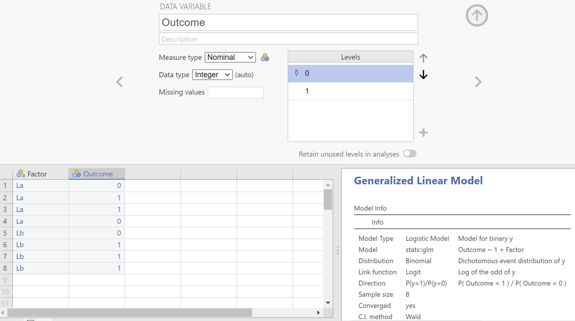This screenshot has height=321, width=575.
Task: Click the Outcome variable name field
Action: (288, 22)
